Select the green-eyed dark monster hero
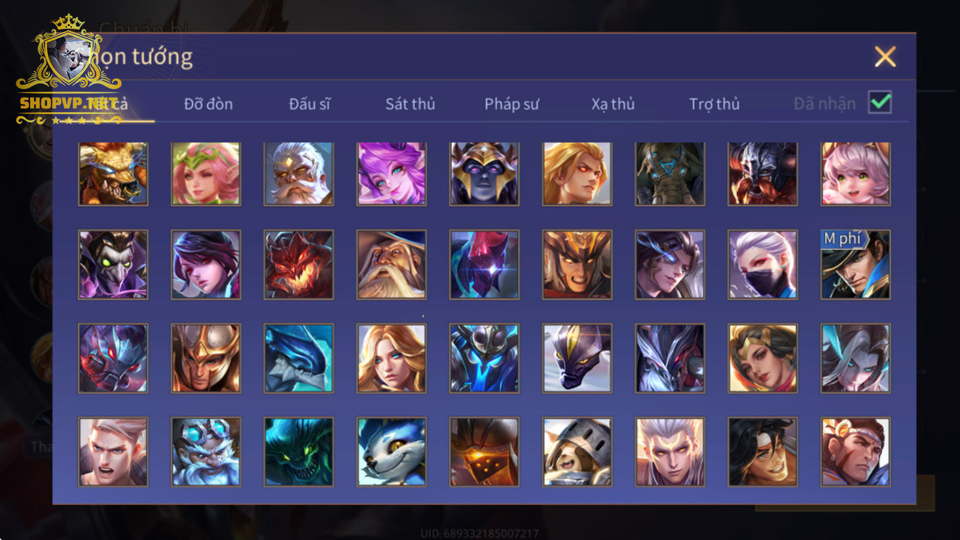Screen dimensions: 960x540 tap(299, 452)
